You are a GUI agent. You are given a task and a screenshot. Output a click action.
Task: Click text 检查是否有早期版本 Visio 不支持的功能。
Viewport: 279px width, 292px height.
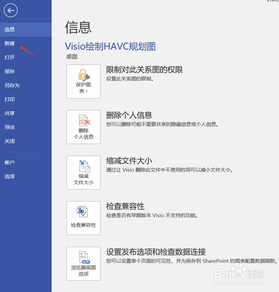pos(152,216)
